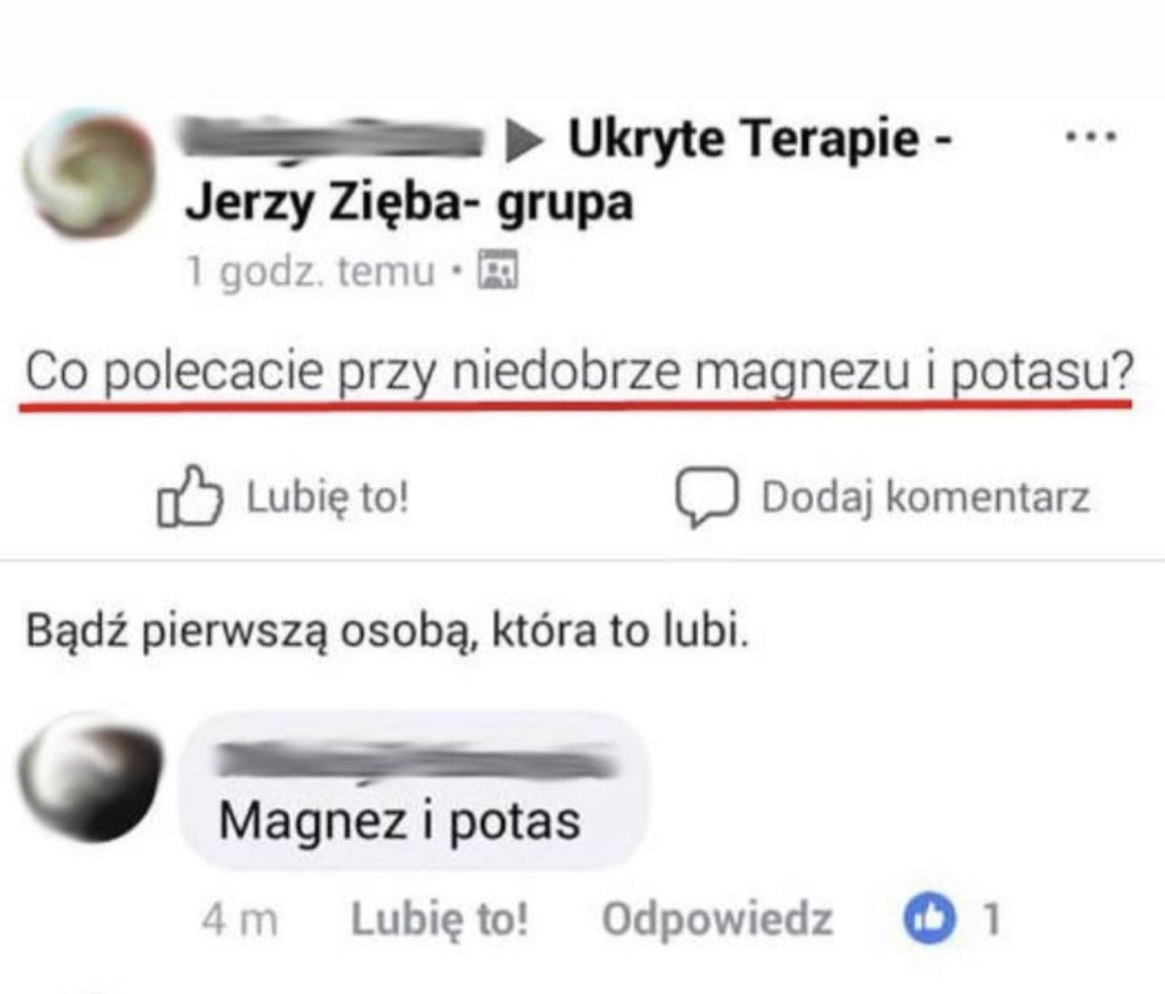Like the Magnez i potas comment

tap(439, 920)
